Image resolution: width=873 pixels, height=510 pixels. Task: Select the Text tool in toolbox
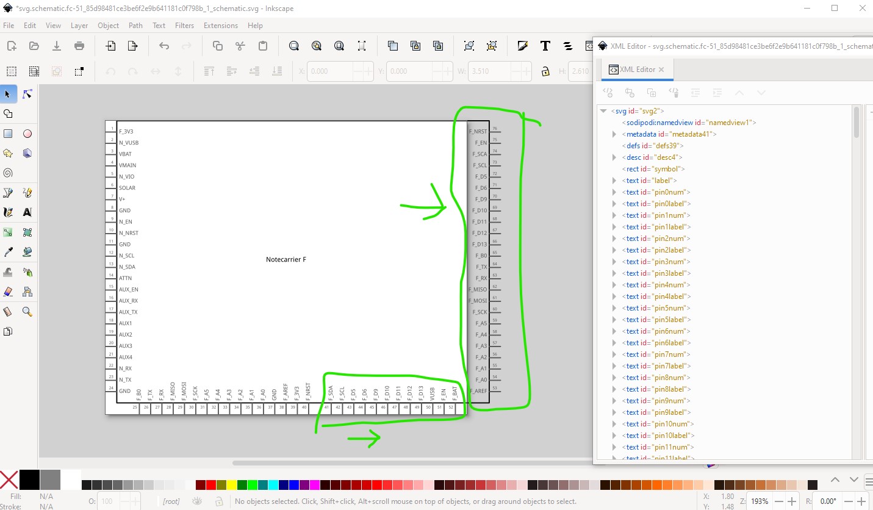coord(27,212)
